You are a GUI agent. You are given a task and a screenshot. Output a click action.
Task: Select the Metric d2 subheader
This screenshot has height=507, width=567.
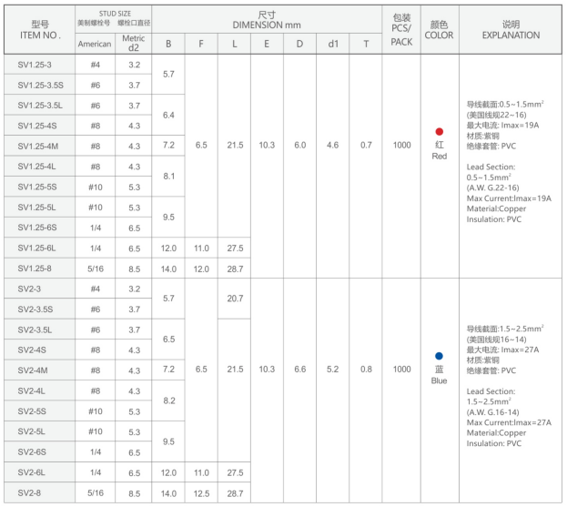point(133,44)
